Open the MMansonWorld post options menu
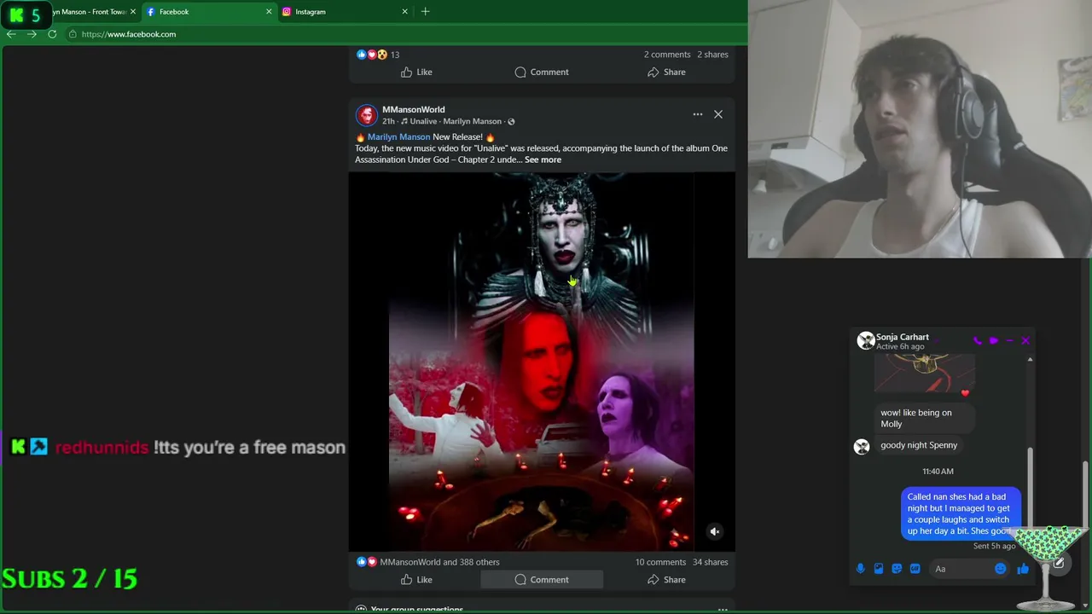This screenshot has width=1092, height=614. click(698, 114)
